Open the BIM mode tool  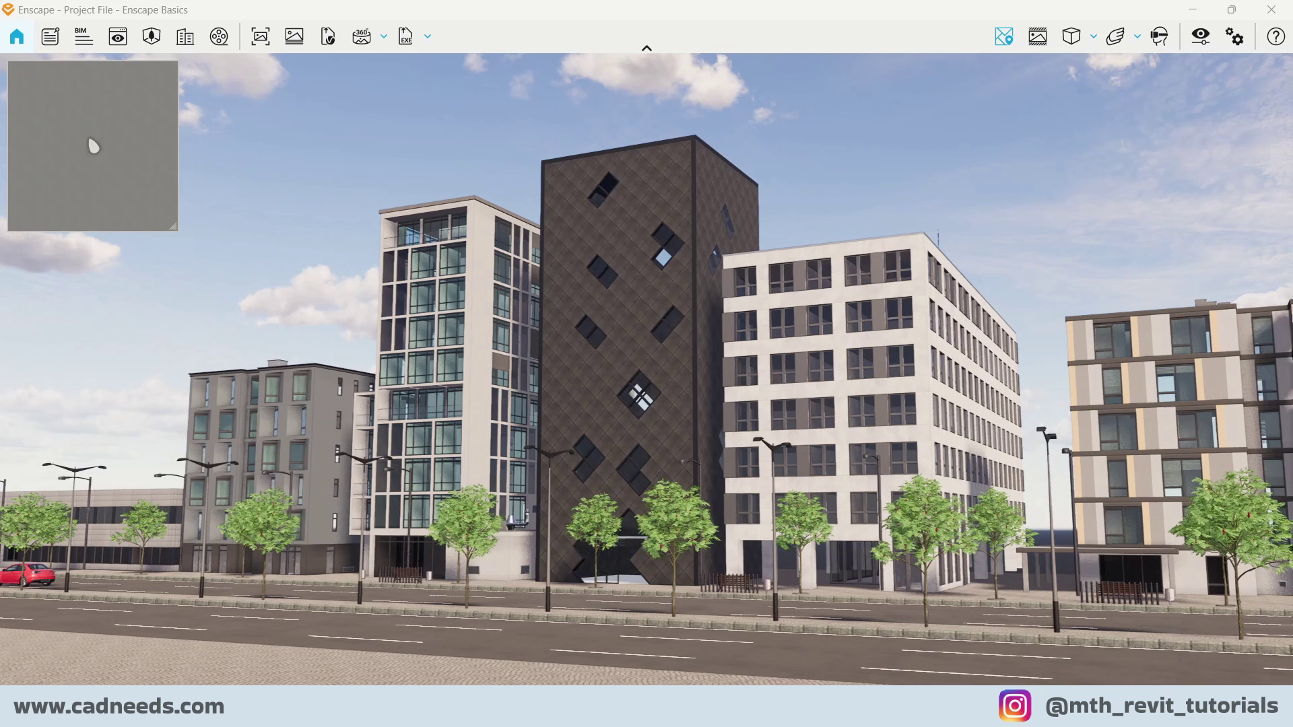pos(84,36)
